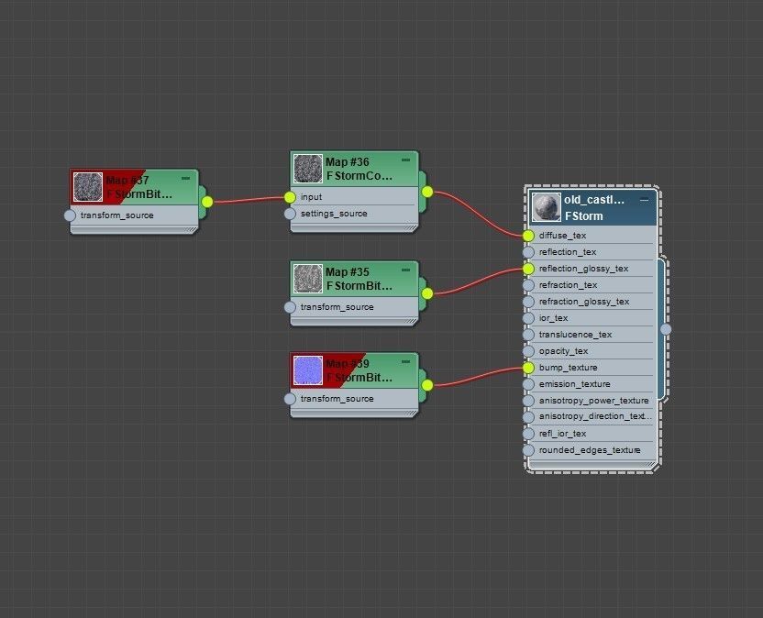Click the bump_texture slot label
763x618 pixels.
click(568, 368)
